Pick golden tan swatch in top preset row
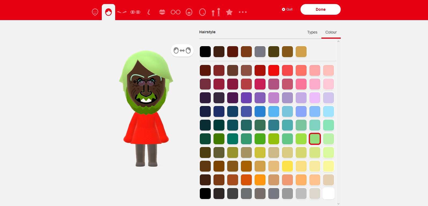Image resolution: width=428 pixels, height=206 pixels. [301, 52]
